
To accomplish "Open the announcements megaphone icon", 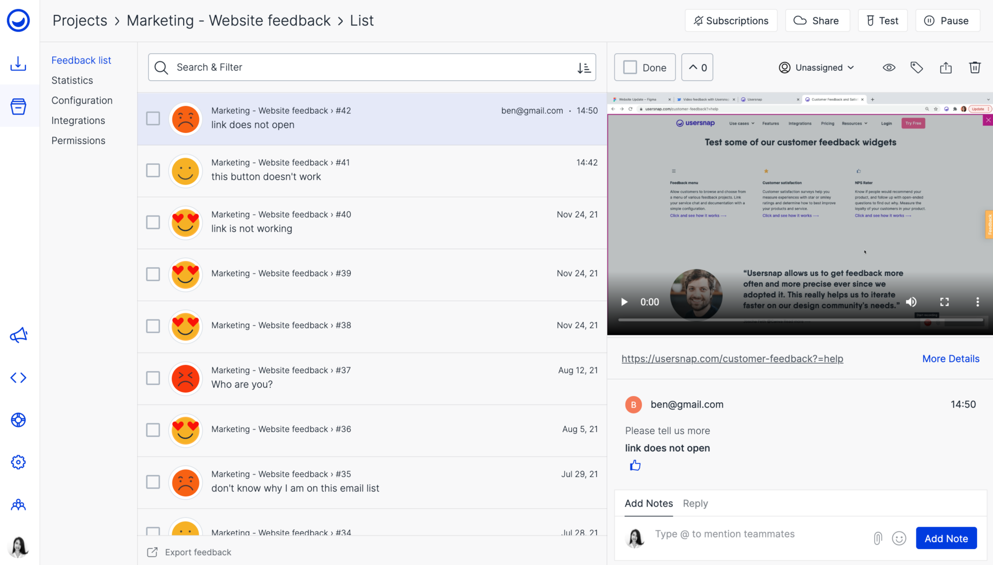I will pos(18,335).
